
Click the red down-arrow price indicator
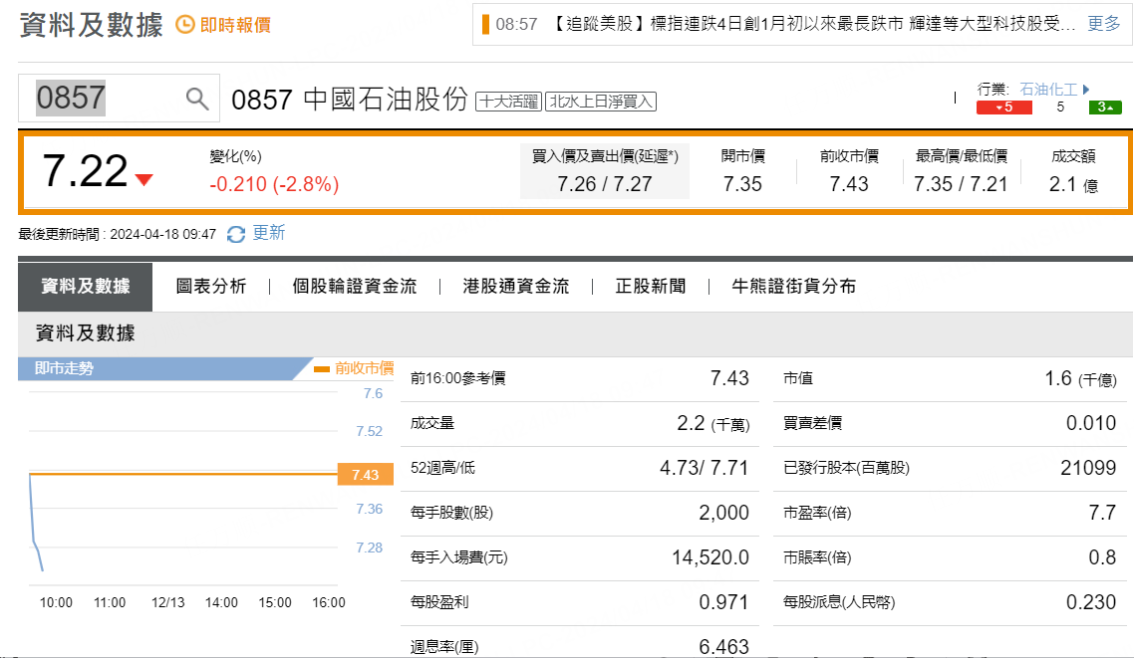pyautogui.click(x=143, y=180)
